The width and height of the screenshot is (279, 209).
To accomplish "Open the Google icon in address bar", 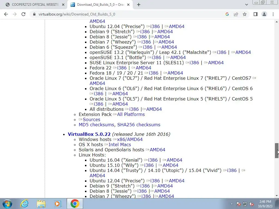I will [x=227, y=14].
